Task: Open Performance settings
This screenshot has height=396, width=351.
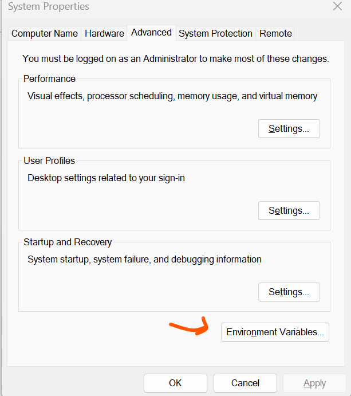Action: pos(289,129)
